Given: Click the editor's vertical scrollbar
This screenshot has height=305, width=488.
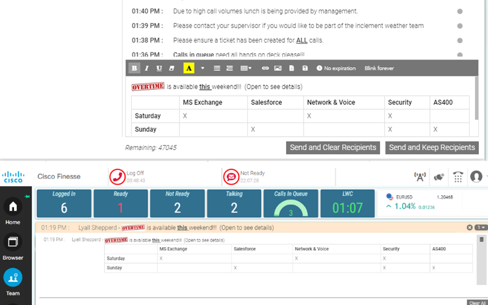Looking at the screenshot, I should coord(476,98).
